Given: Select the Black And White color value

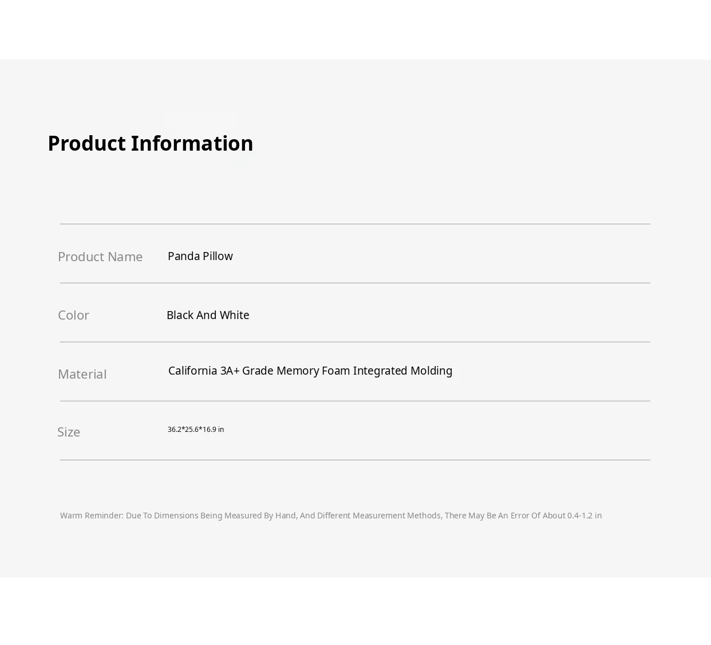Looking at the screenshot, I should 208,315.
